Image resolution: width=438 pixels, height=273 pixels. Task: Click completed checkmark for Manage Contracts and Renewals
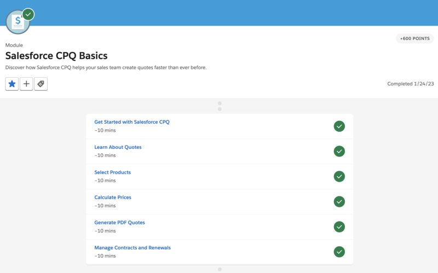[x=339, y=252]
